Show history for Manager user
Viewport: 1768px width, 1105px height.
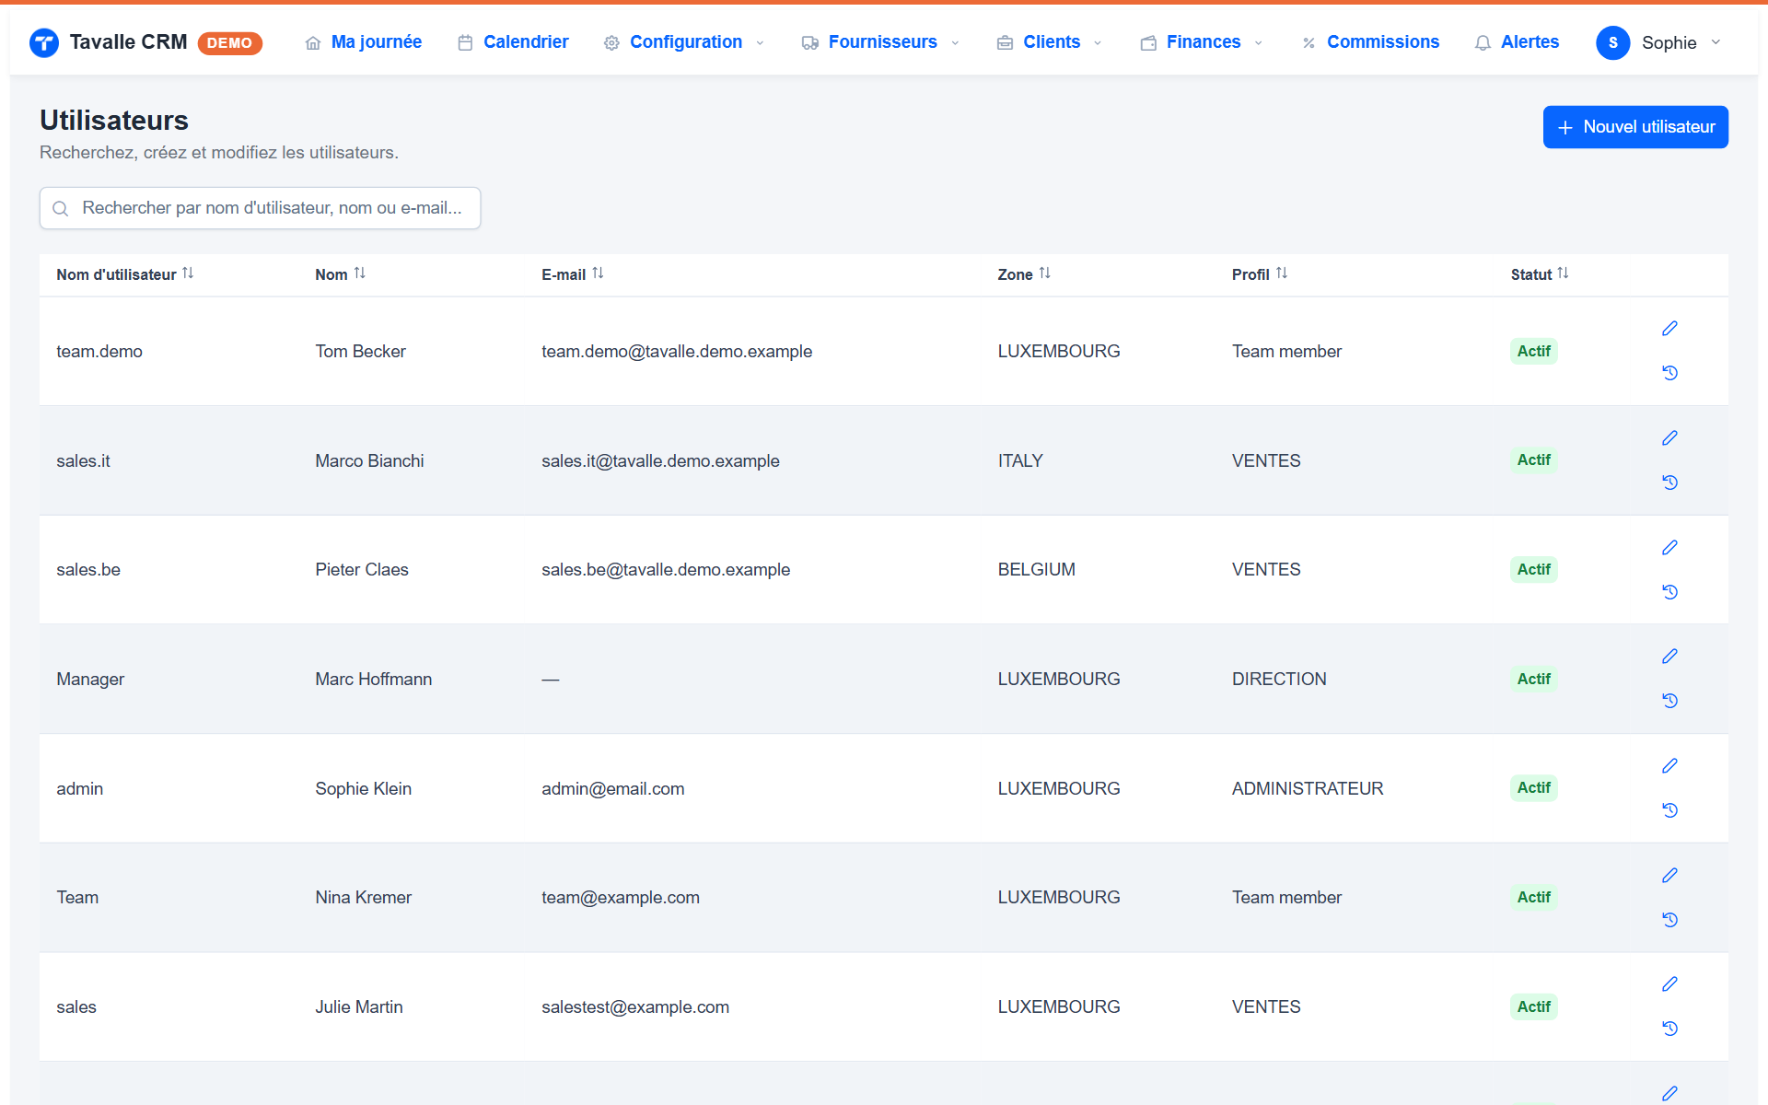pyautogui.click(x=1669, y=701)
